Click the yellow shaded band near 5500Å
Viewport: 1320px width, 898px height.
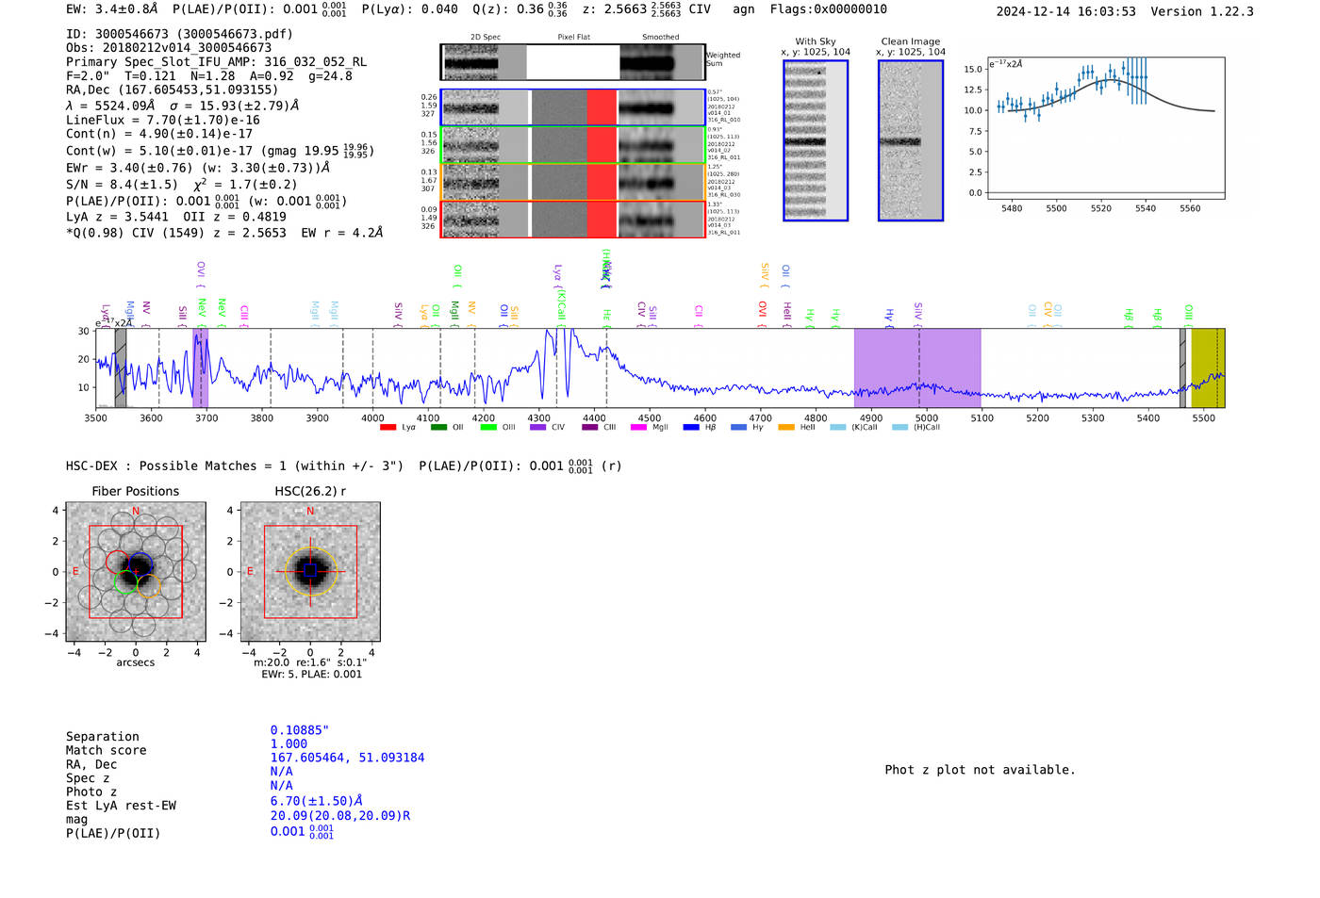[1208, 368]
